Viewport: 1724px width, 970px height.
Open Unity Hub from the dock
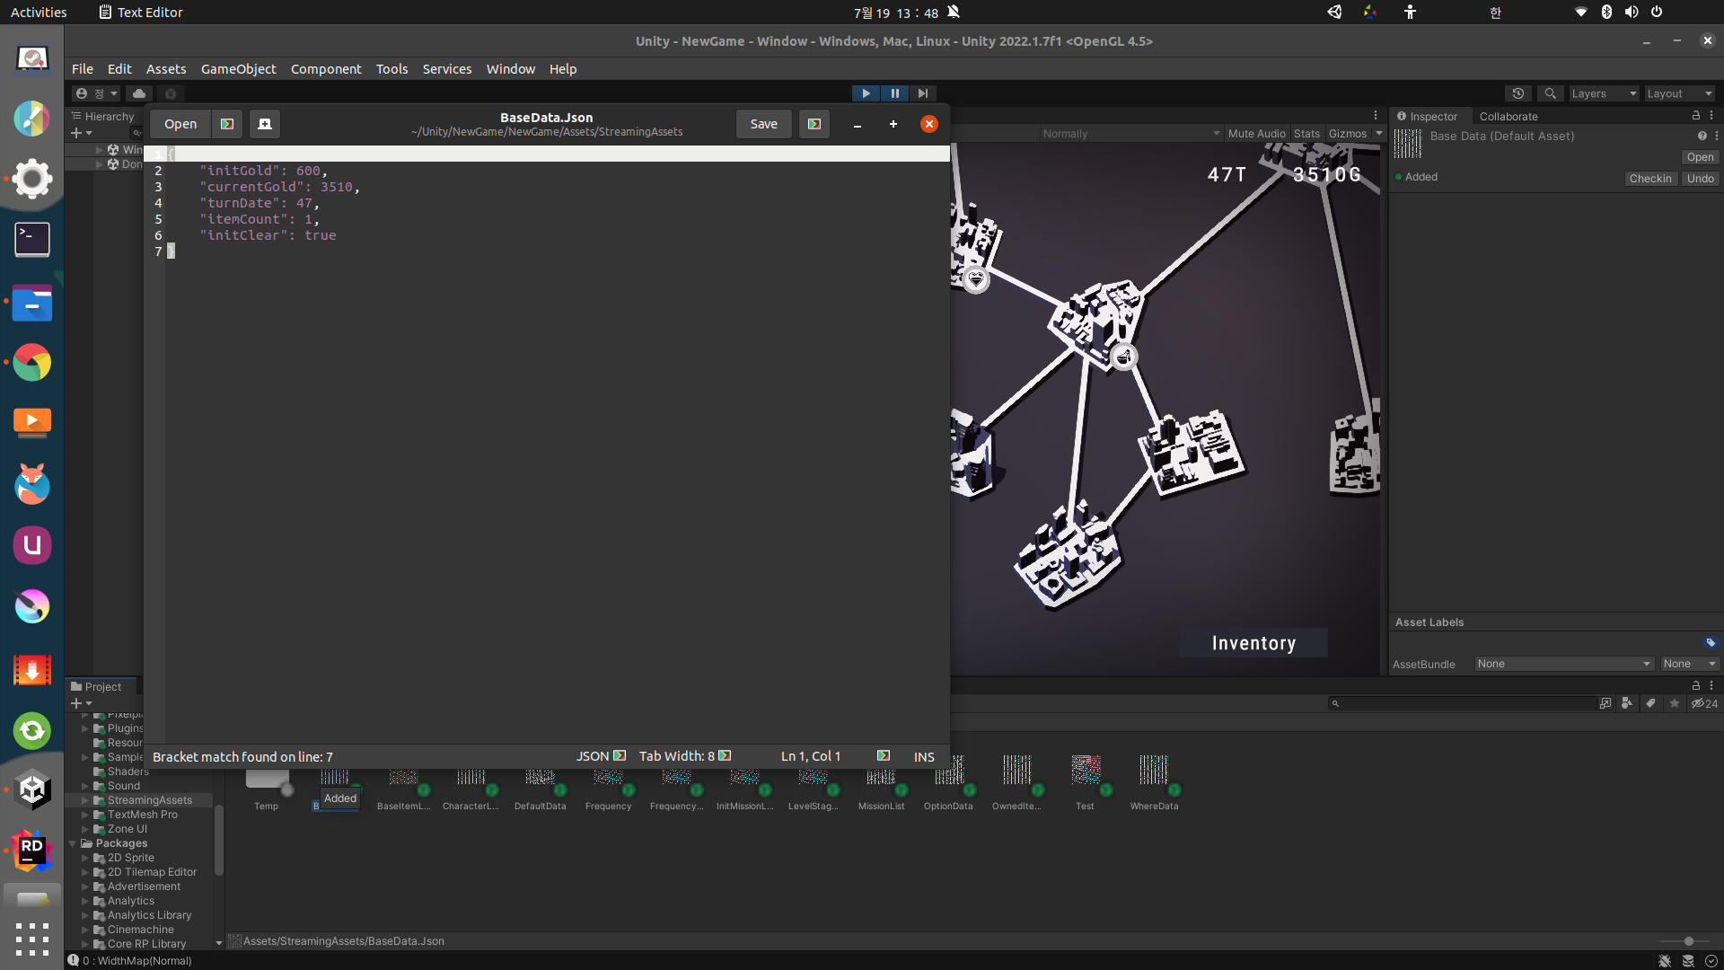tap(32, 789)
